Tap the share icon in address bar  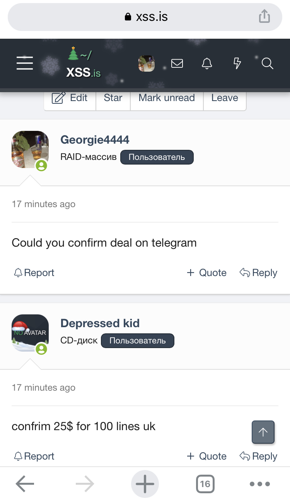tap(264, 17)
